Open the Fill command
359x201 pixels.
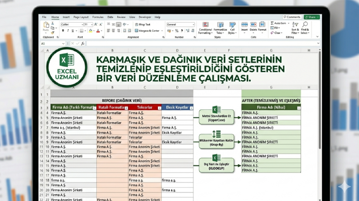(275, 28)
